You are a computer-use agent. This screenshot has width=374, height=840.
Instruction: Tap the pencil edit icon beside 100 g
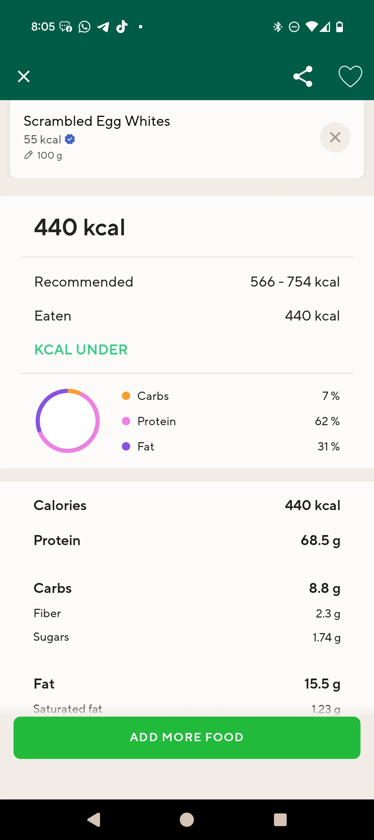point(28,155)
